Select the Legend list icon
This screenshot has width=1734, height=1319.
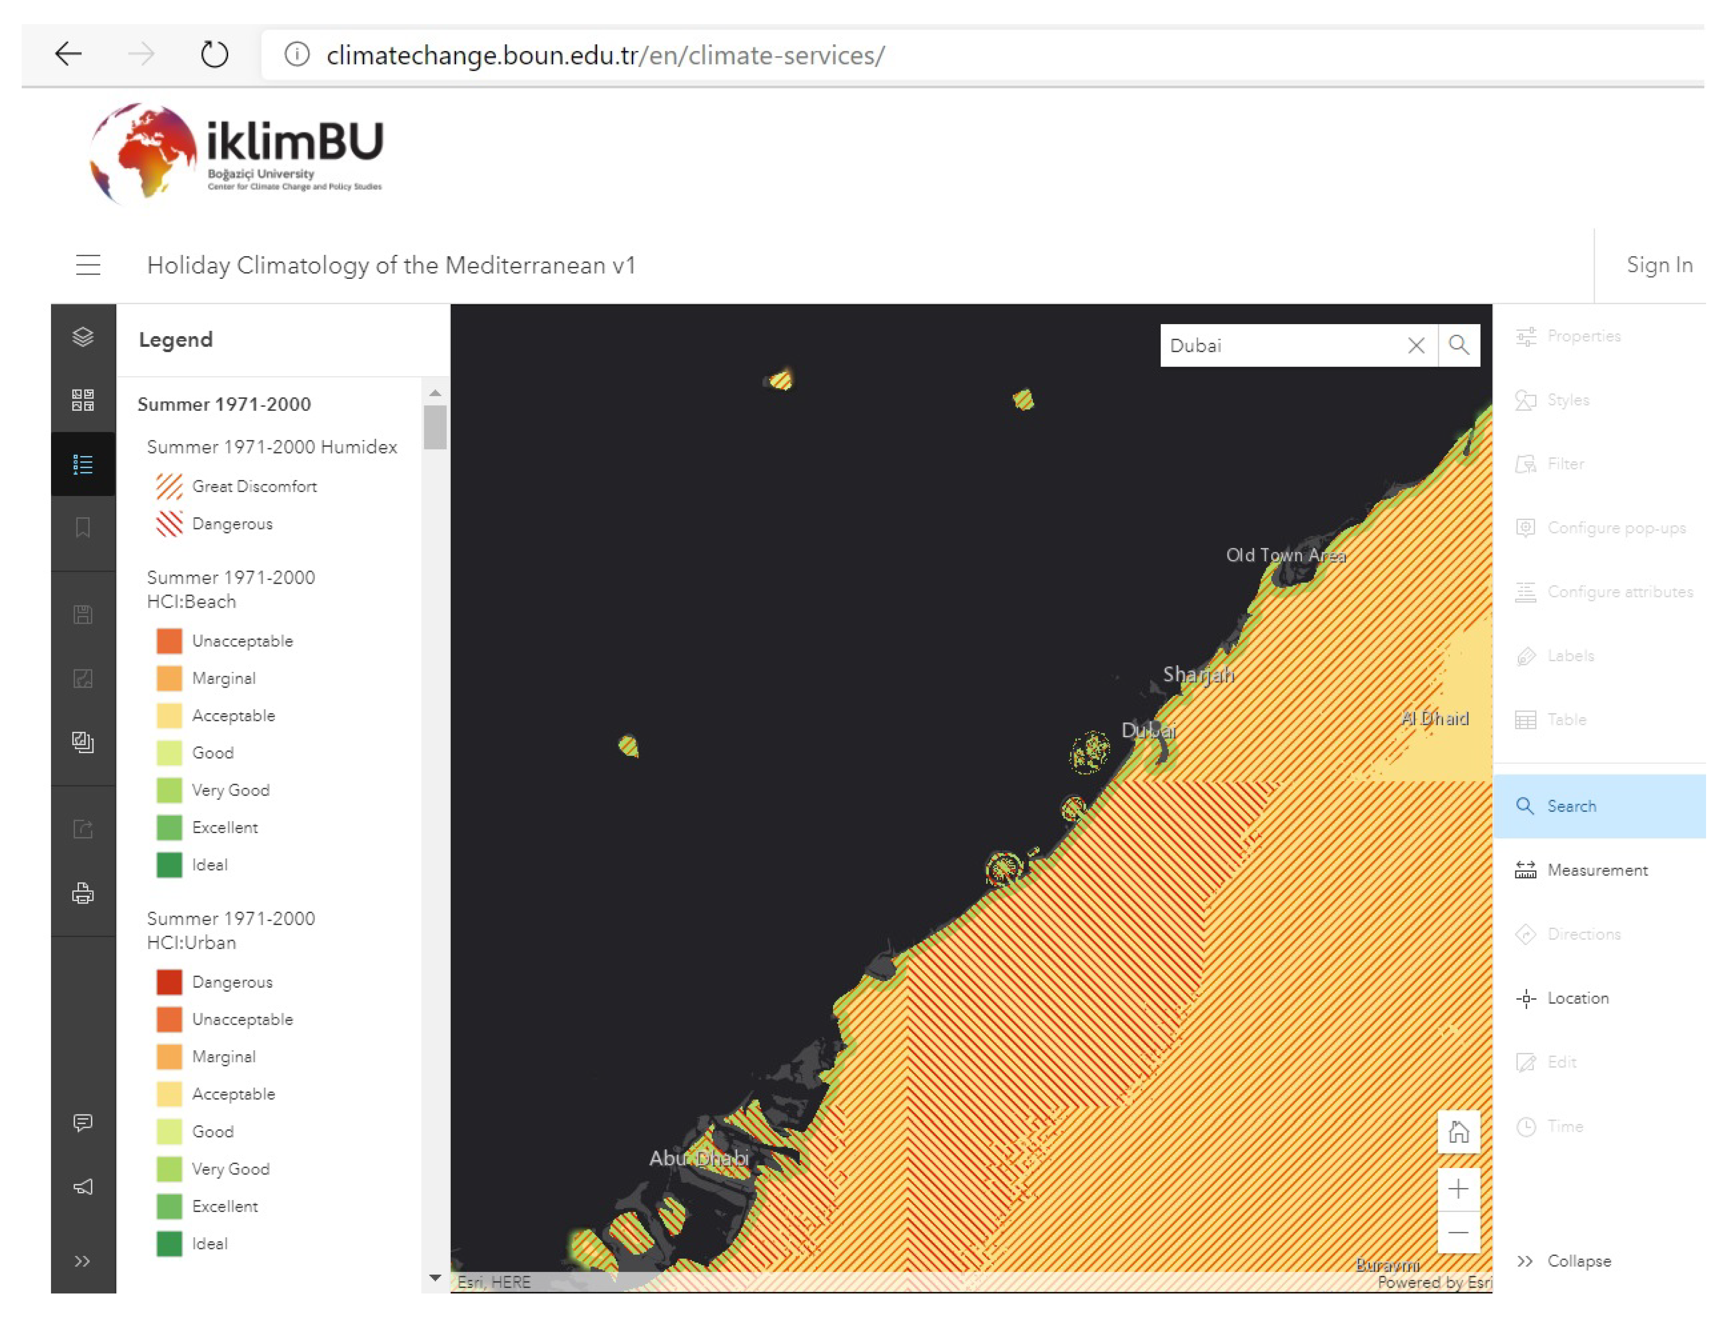click(x=82, y=464)
